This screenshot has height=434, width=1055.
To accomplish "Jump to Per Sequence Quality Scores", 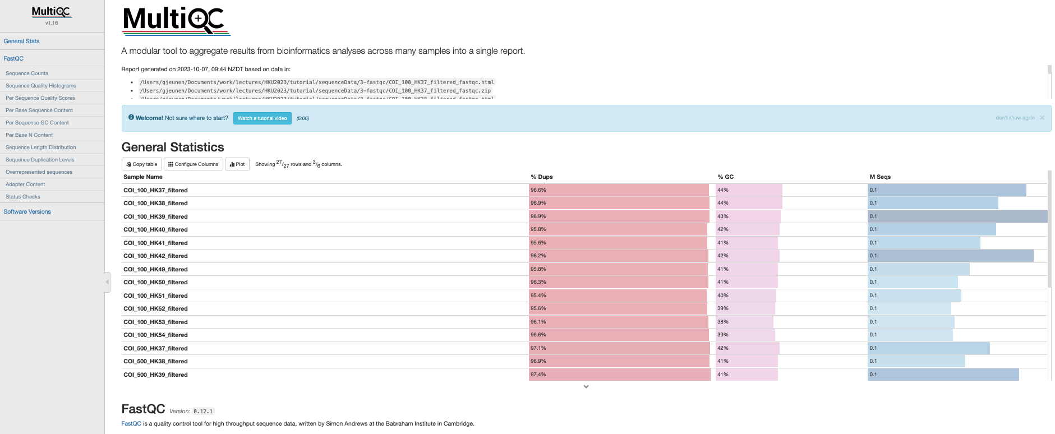I will (40, 98).
